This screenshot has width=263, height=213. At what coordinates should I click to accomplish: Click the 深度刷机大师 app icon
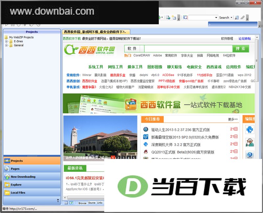[x=146, y=144]
